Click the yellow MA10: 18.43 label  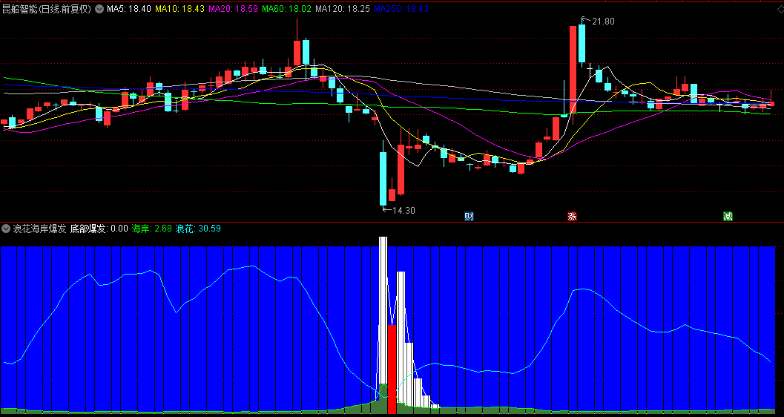click(180, 8)
